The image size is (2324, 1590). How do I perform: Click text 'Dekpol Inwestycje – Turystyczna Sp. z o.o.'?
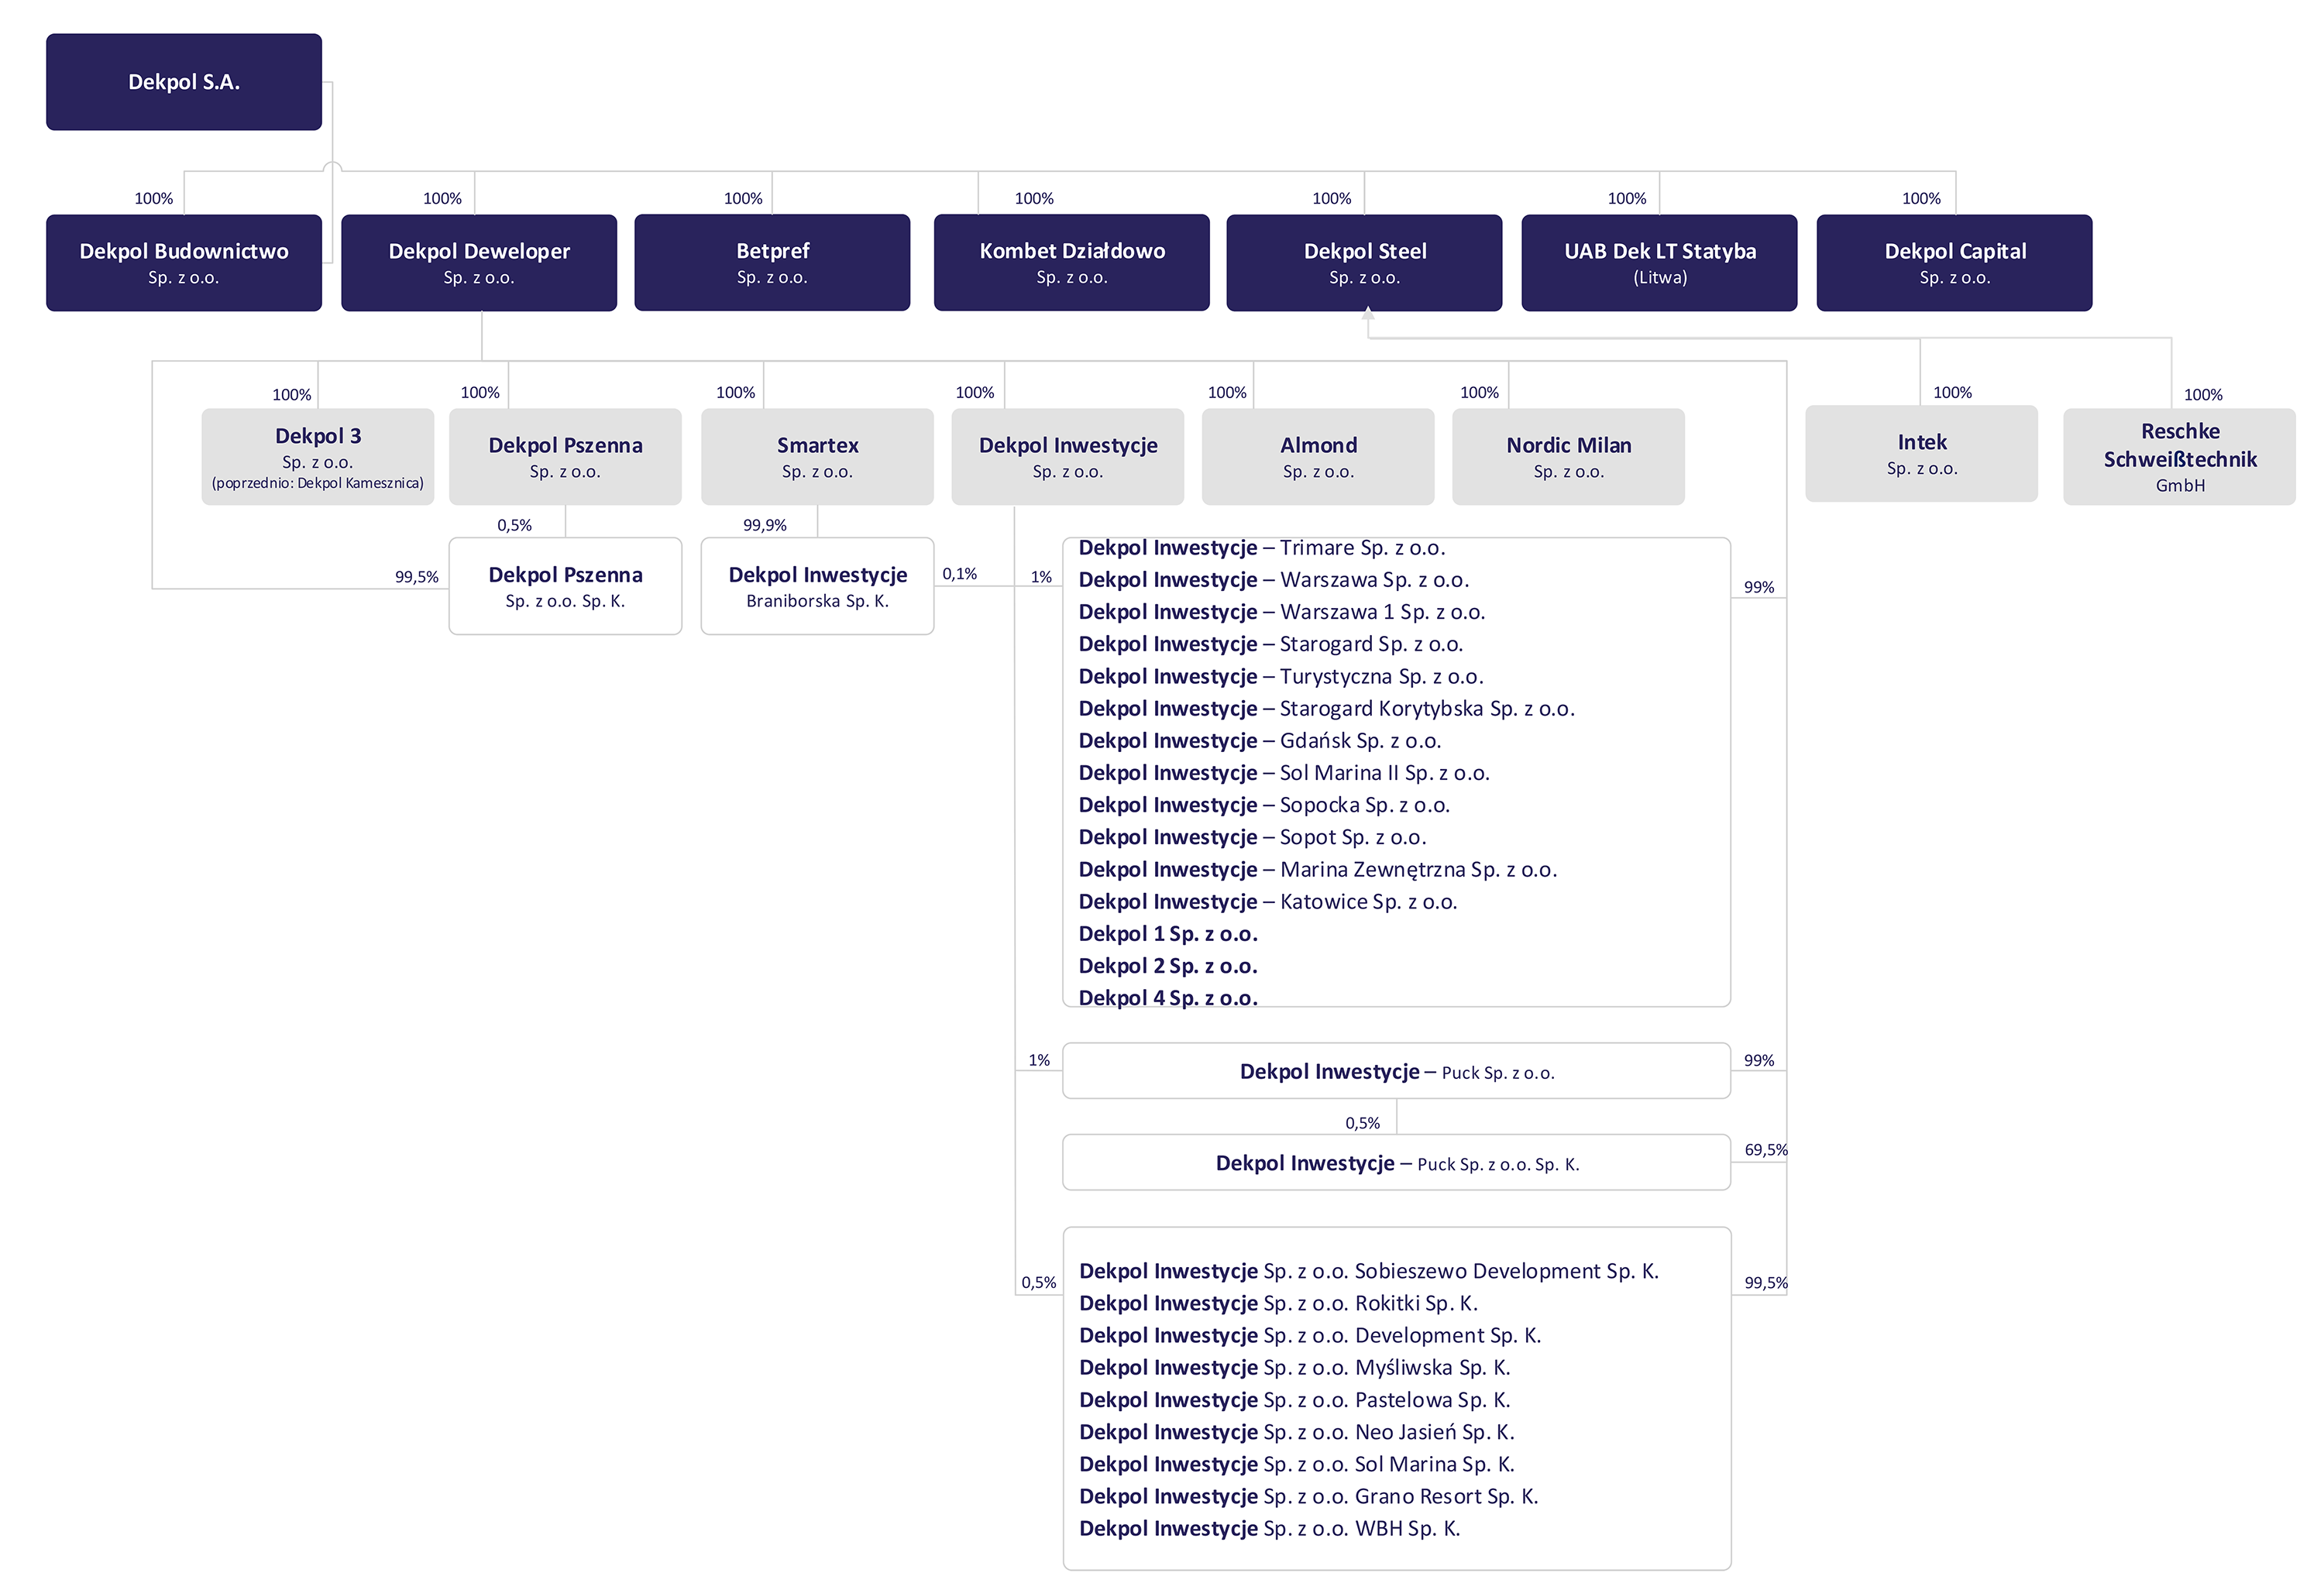1281,677
